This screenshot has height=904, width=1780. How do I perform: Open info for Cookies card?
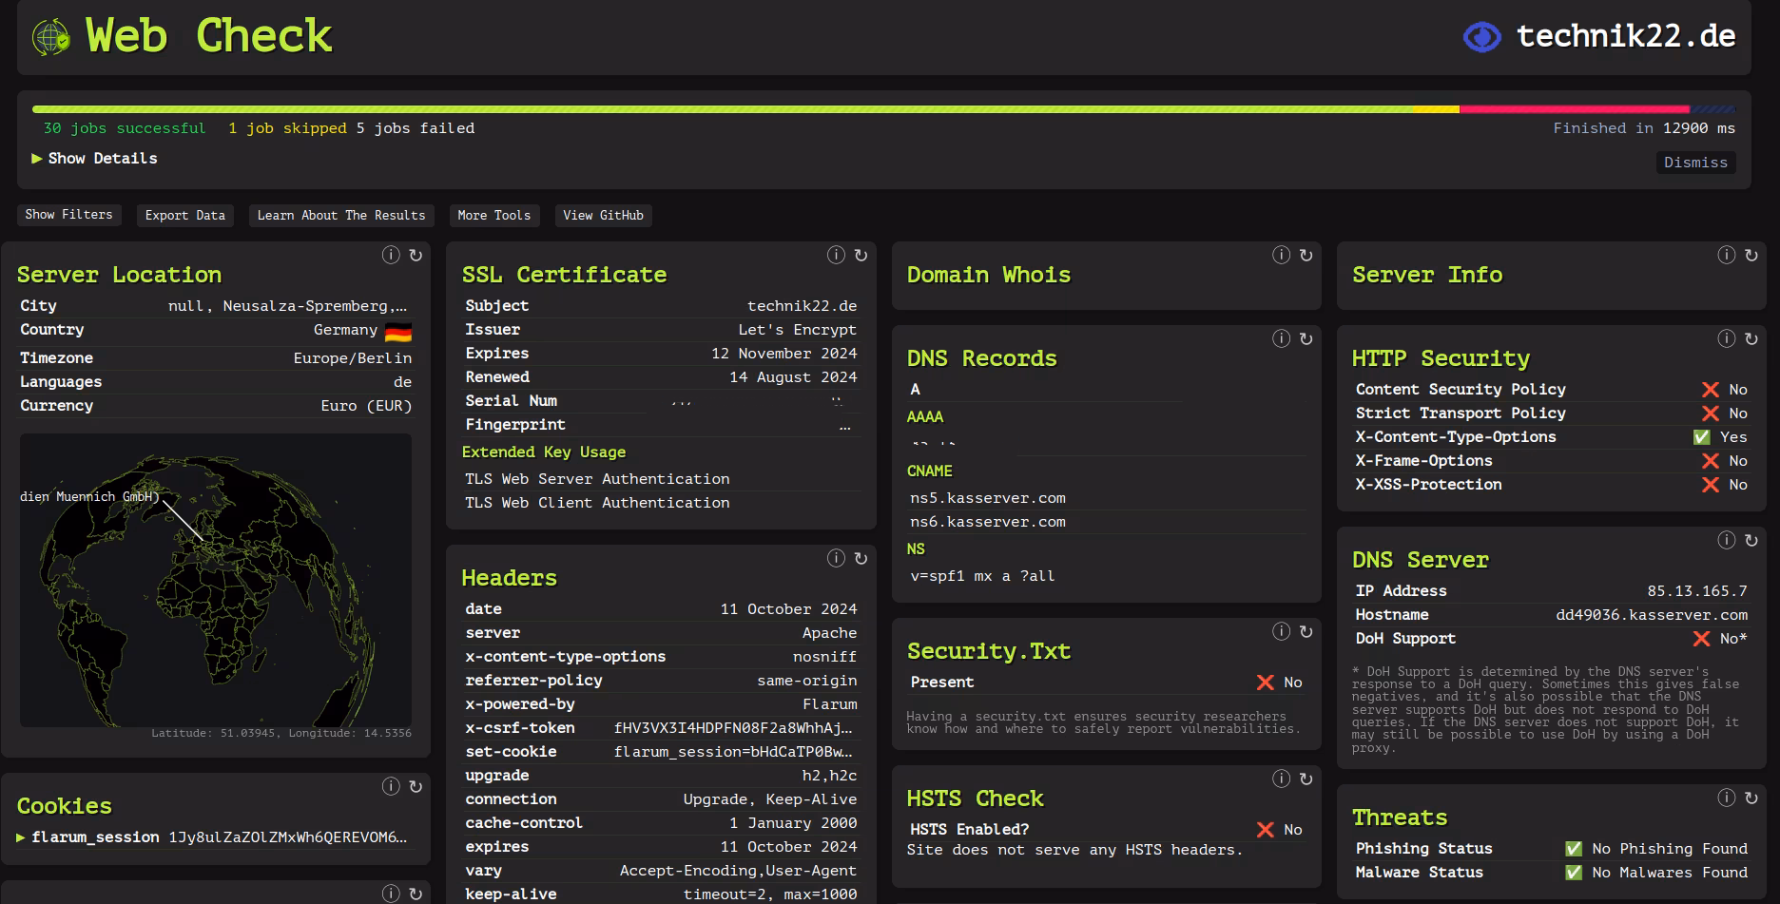coord(391,786)
